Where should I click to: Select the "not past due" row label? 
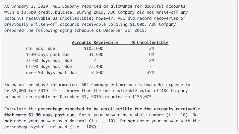coord(40,48)
